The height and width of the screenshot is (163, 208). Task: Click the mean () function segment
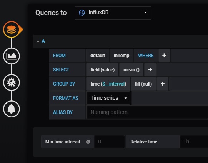(x=131, y=69)
